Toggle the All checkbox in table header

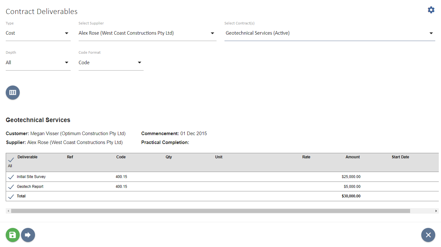[11, 160]
